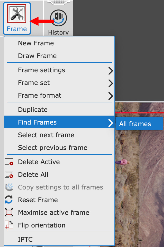
Task: Click the Copy settings to all frames icon
Action: [9, 187]
